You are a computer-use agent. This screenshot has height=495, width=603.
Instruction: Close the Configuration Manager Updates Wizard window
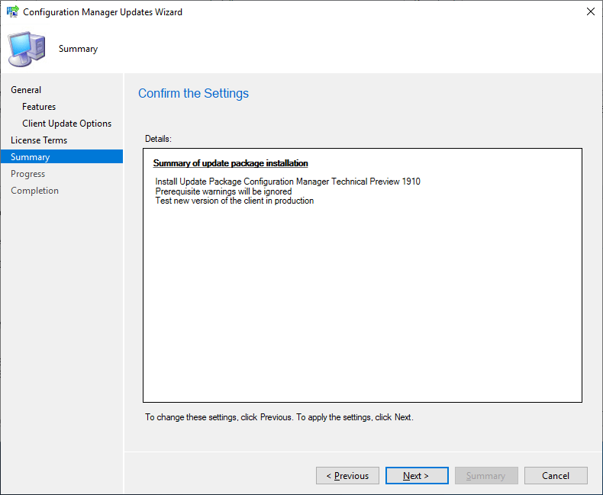pyautogui.click(x=590, y=12)
